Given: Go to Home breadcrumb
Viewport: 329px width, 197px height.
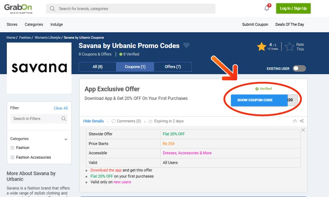Looking at the screenshot, I should pyautogui.click(x=11, y=38).
